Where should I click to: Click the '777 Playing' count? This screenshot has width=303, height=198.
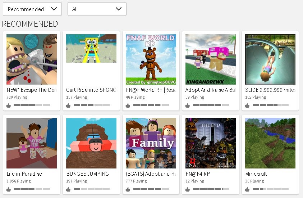pyautogui.click(x=136, y=181)
